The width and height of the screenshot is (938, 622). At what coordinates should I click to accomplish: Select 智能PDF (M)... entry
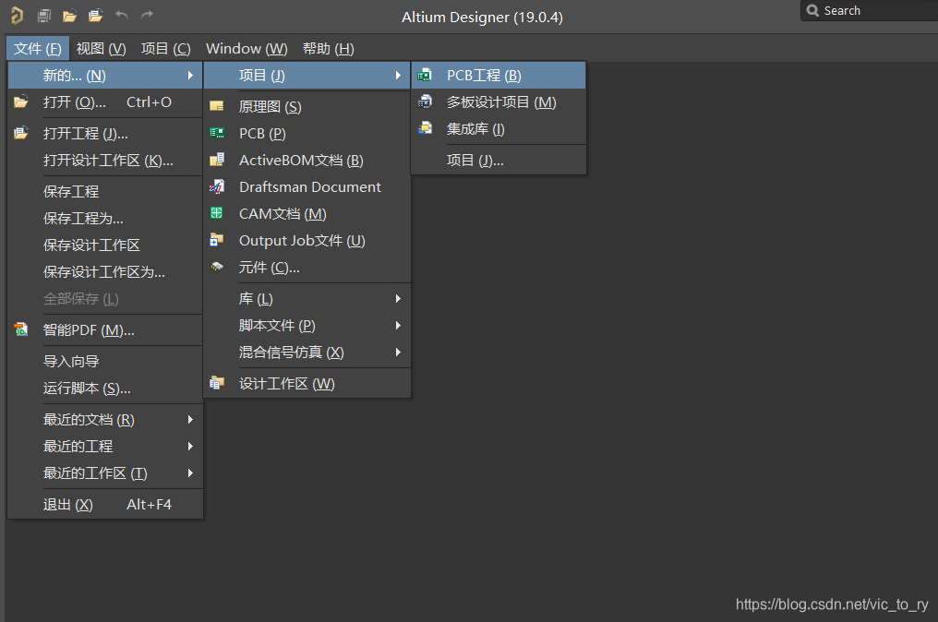click(105, 330)
